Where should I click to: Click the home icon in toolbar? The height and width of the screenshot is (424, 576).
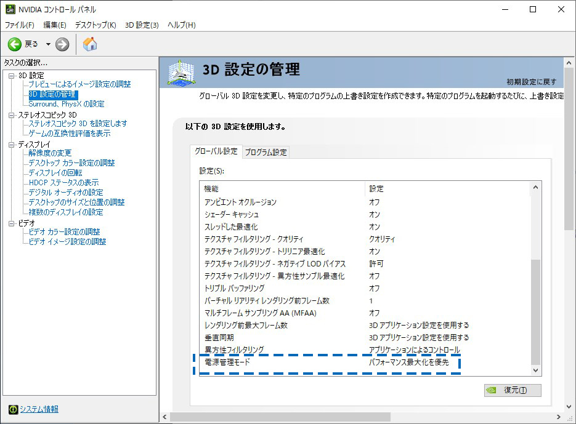click(90, 44)
